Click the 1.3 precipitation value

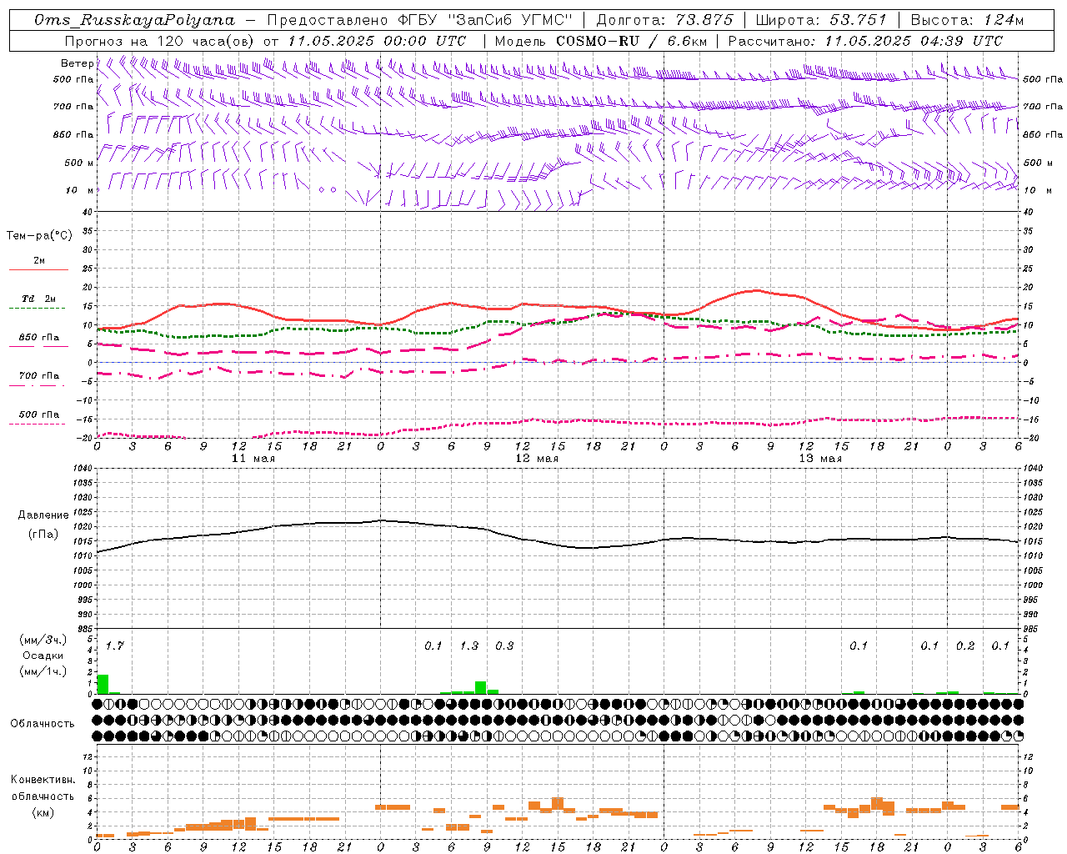pos(469,646)
